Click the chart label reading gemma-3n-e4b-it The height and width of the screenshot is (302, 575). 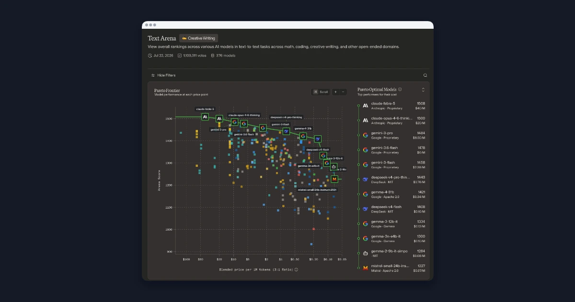click(x=309, y=166)
